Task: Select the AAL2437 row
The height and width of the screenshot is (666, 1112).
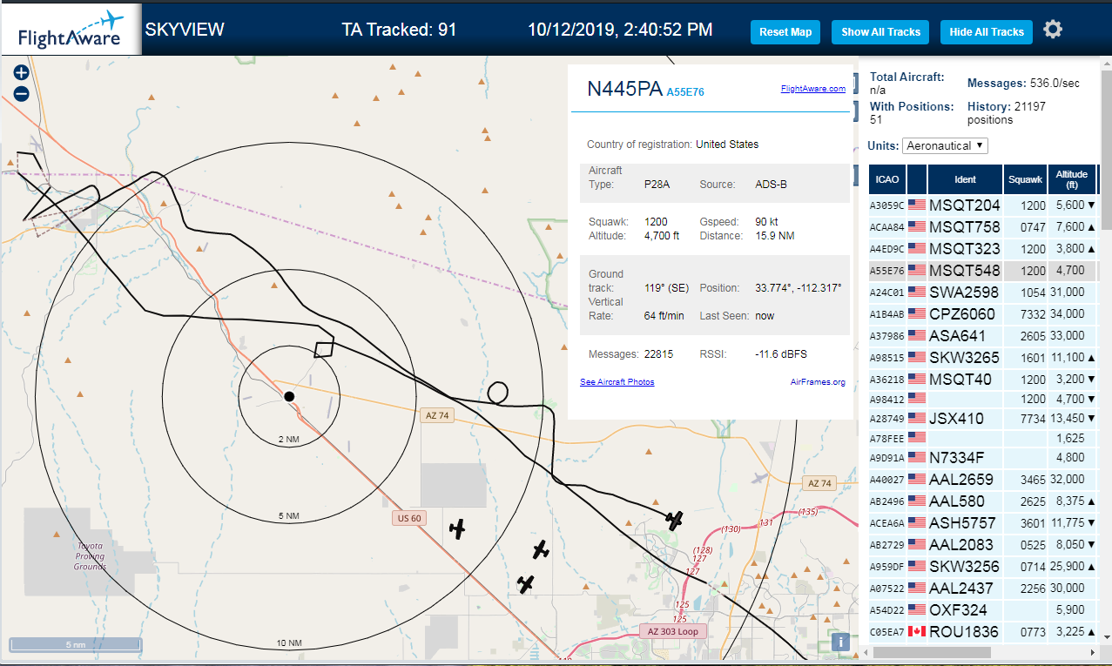Action: click(983, 589)
